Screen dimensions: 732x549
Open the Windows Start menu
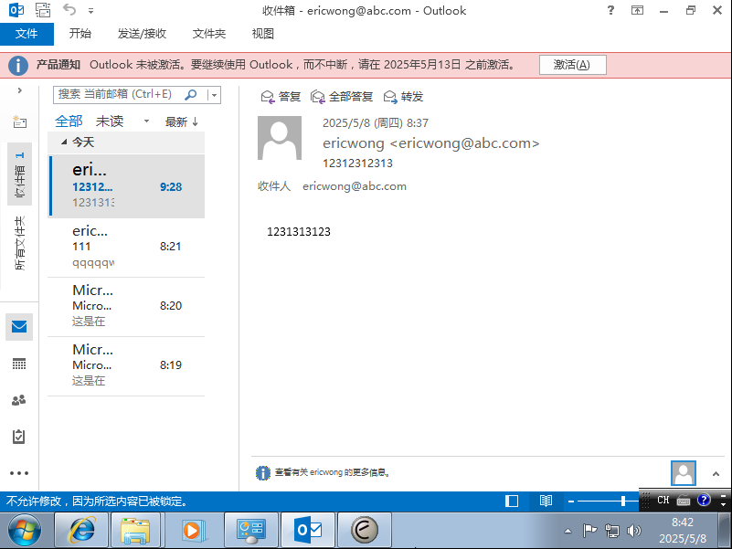pos(25,531)
